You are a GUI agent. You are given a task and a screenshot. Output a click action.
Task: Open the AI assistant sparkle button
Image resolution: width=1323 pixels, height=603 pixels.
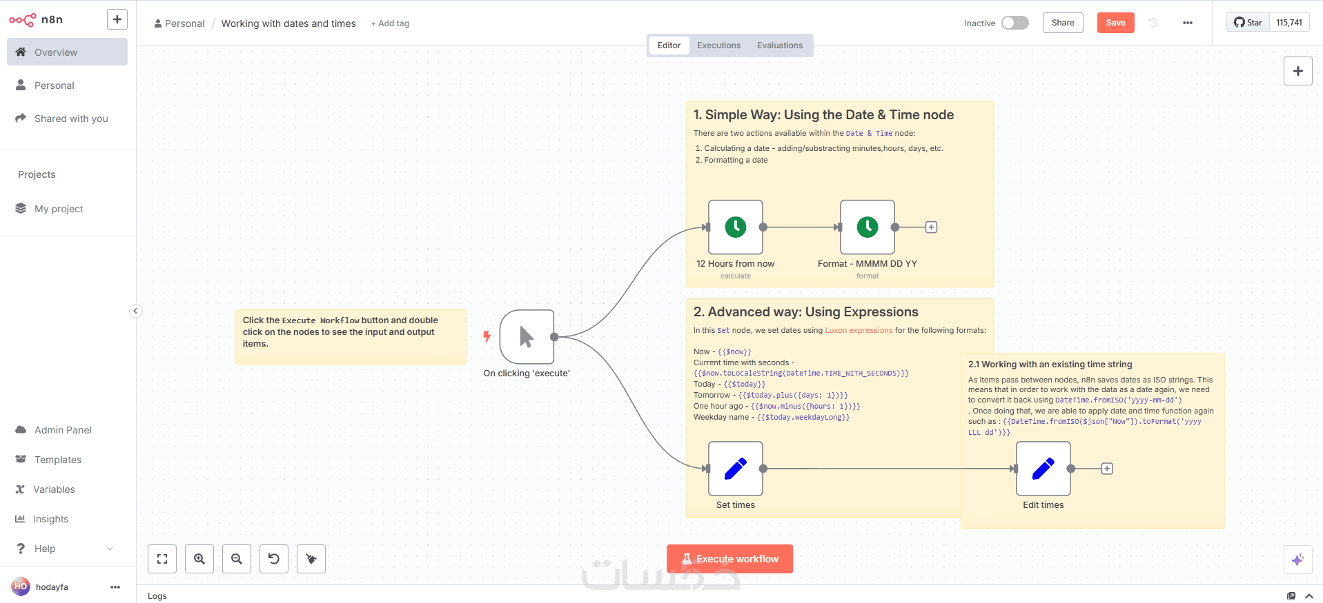1297,560
